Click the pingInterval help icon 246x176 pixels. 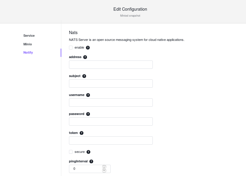(91, 161)
